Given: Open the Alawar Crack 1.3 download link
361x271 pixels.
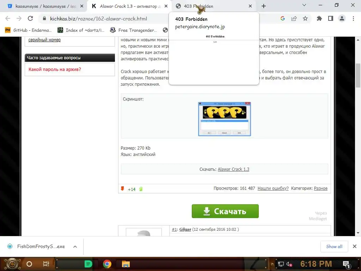Looking at the screenshot, I should click(233, 169).
